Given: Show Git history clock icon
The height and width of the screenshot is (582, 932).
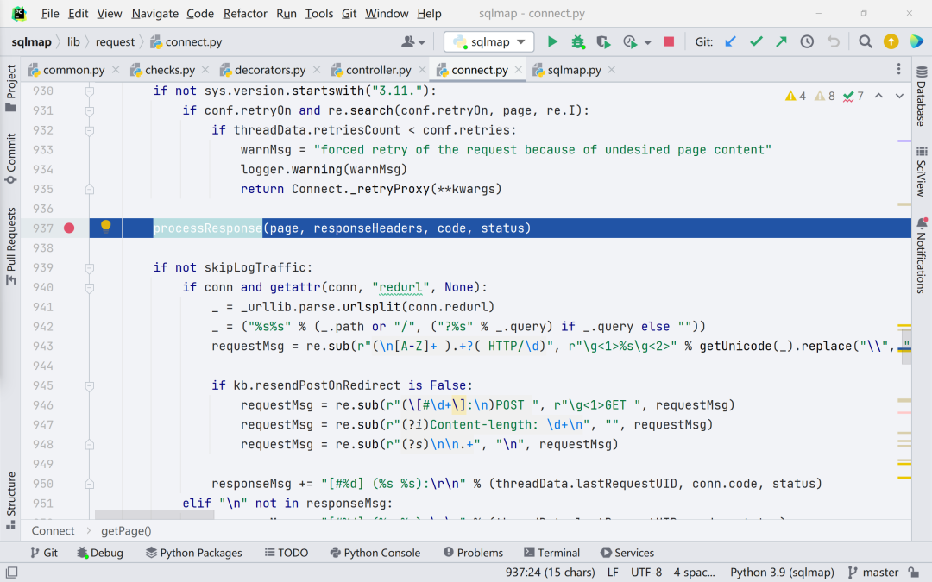Looking at the screenshot, I should click(x=807, y=41).
